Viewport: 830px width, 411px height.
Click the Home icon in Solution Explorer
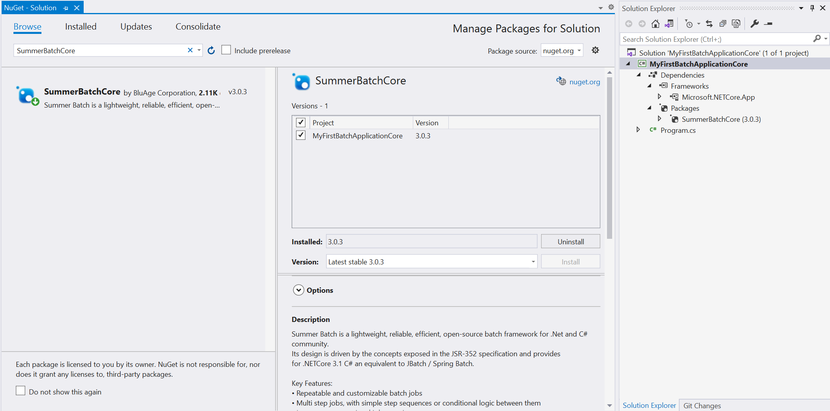tap(656, 24)
